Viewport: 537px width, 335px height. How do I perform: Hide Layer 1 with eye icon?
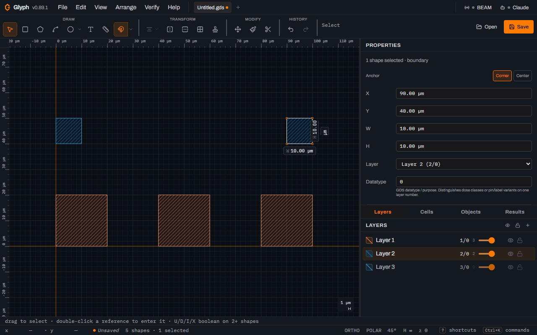[511, 240]
